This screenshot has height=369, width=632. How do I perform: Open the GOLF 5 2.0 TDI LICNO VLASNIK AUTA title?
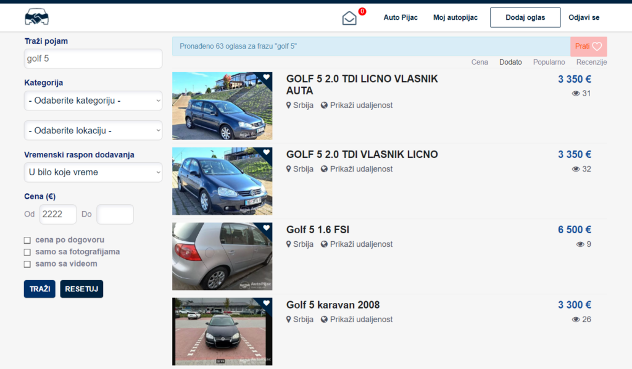[362, 85]
